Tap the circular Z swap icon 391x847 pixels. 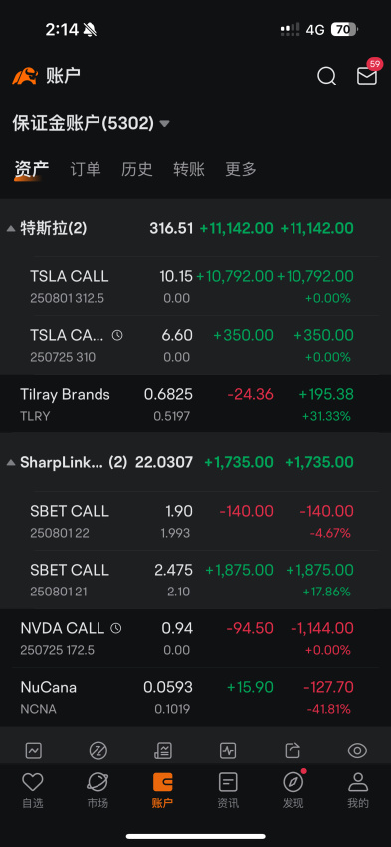tap(98, 750)
